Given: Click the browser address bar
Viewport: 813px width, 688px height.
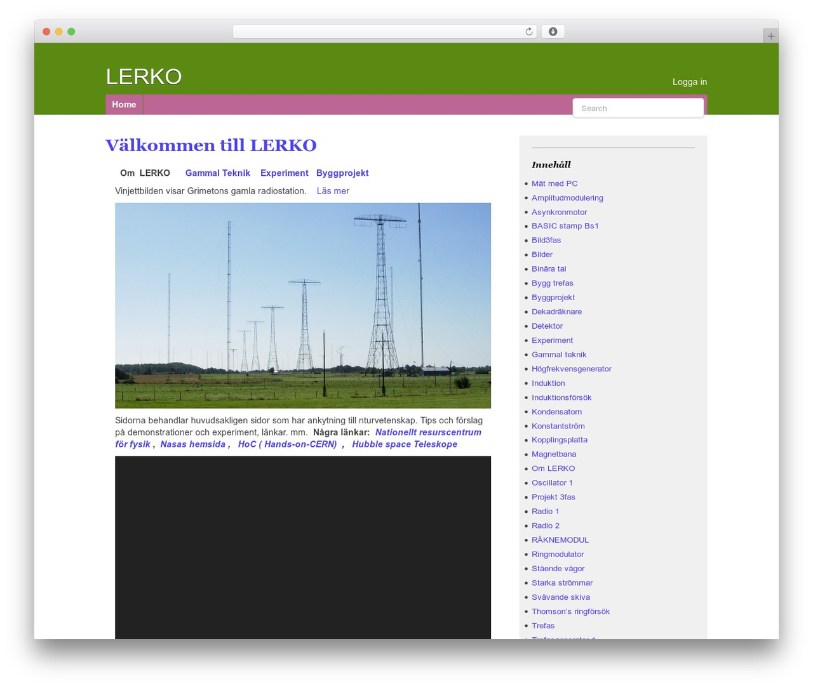Looking at the screenshot, I should click(384, 32).
